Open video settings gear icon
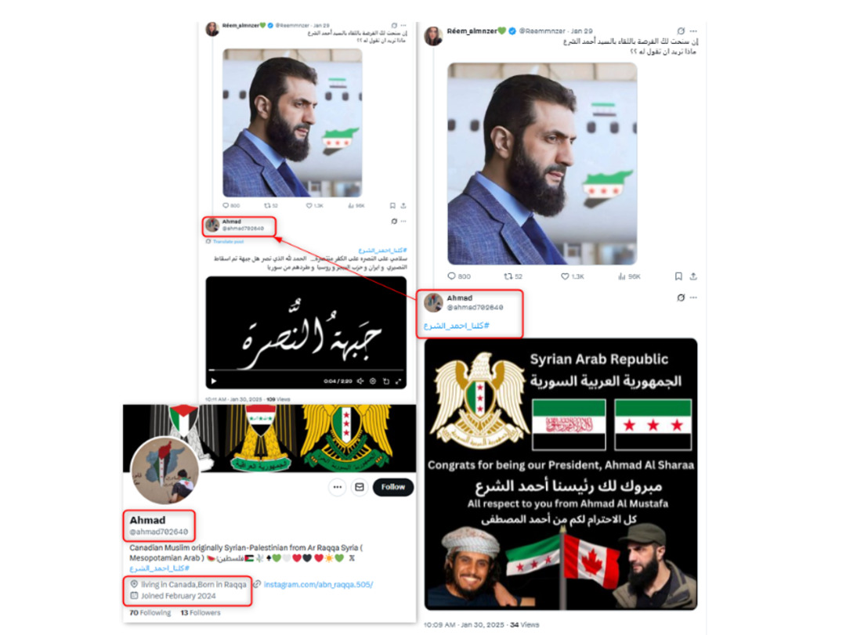 (373, 381)
